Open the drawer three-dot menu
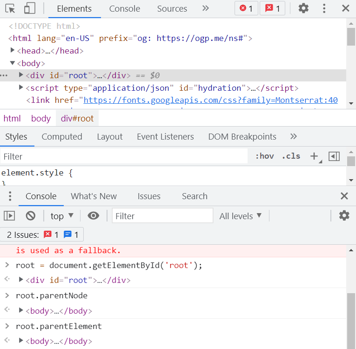 (x=10, y=196)
